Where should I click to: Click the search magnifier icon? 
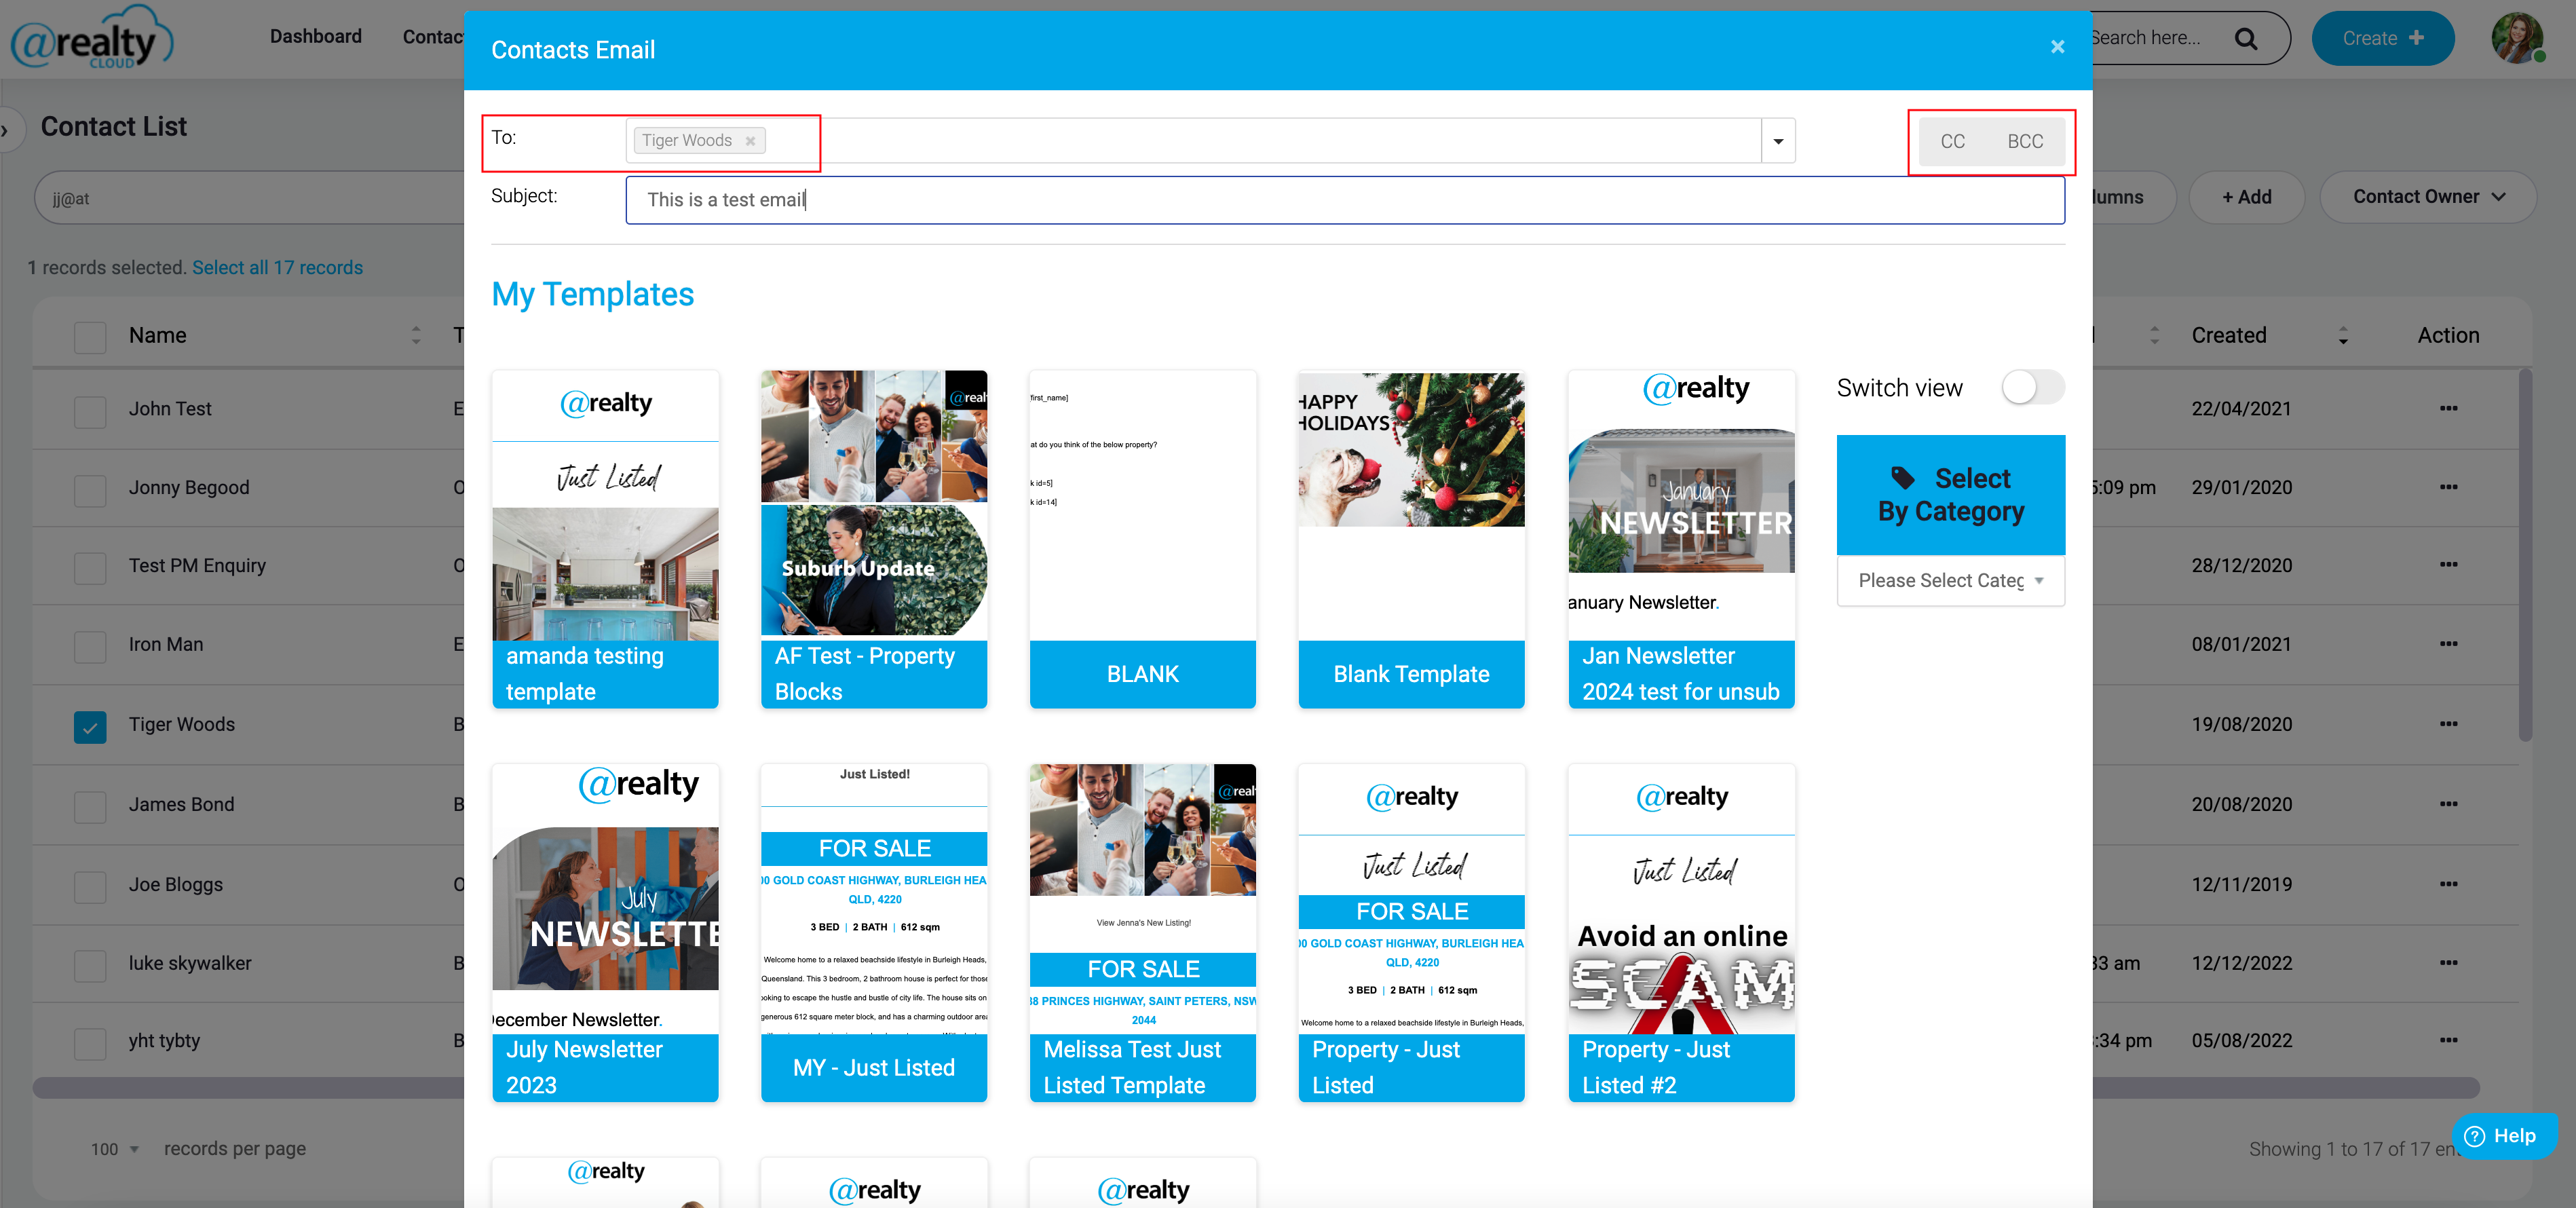coord(2246,39)
